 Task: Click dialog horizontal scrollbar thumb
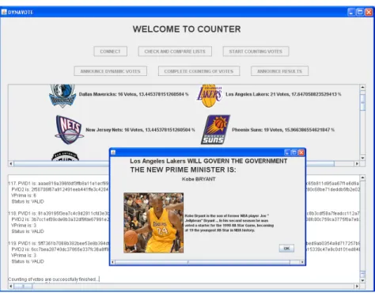(203, 262)
